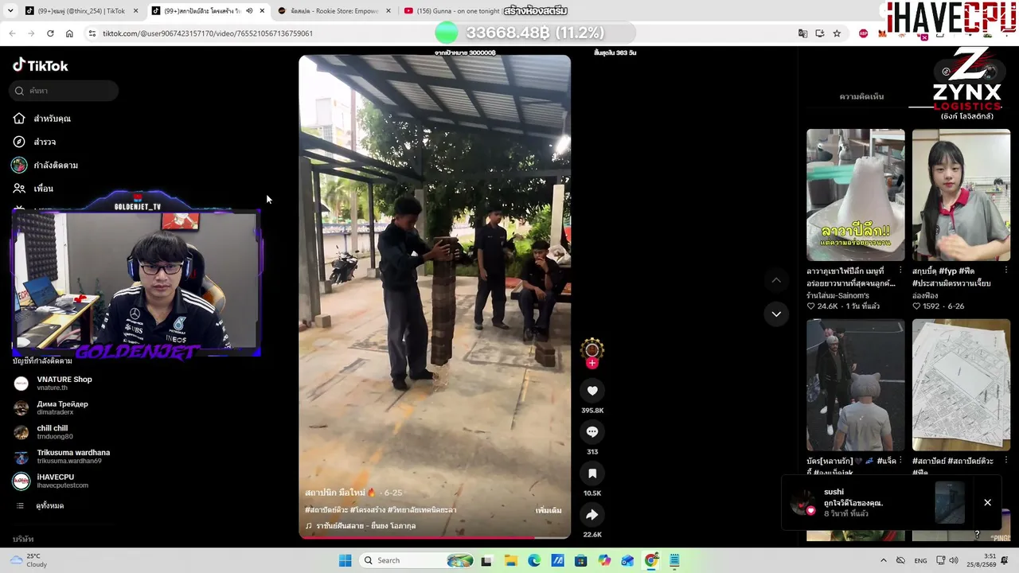Image resolution: width=1019 pixels, height=573 pixels.
Task: Open comments with speech bubble icon
Action: tap(592, 432)
